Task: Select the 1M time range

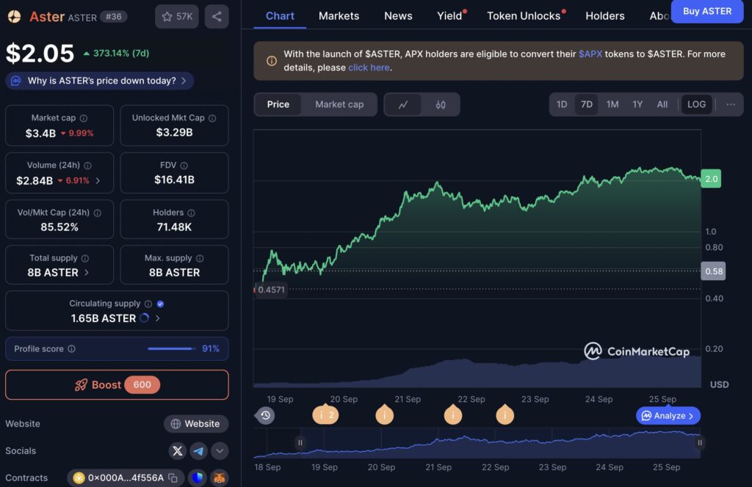Action: point(612,104)
